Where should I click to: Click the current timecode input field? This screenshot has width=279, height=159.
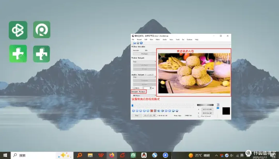tap(150, 115)
